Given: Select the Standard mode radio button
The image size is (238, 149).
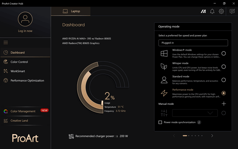Looking at the screenshot, I should (x=223, y=80).
